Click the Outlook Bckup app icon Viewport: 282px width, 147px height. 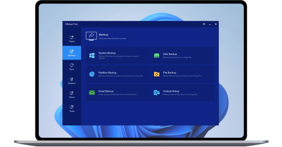[x=157, y=93]
